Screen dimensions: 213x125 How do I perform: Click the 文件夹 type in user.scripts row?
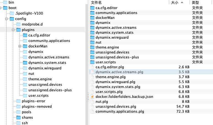(197, 62)
